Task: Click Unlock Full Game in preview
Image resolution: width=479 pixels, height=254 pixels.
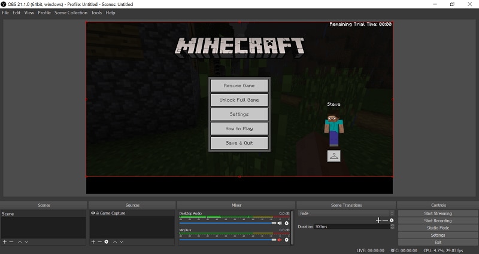Action: pos(239,100)
